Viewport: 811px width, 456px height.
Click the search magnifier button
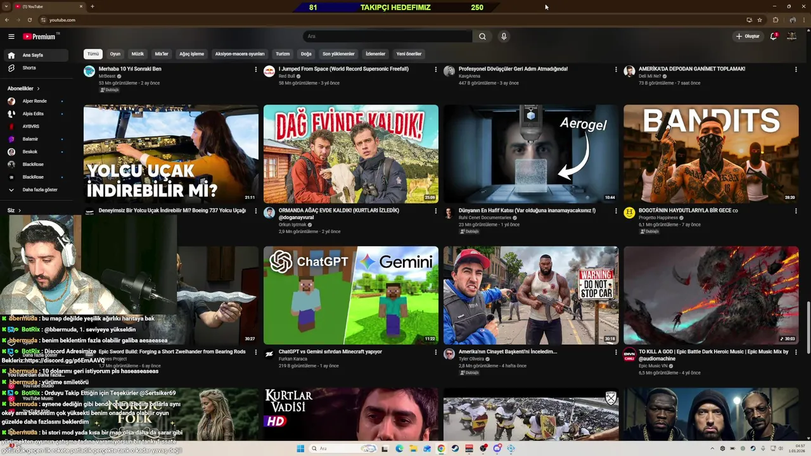point(482,36)
